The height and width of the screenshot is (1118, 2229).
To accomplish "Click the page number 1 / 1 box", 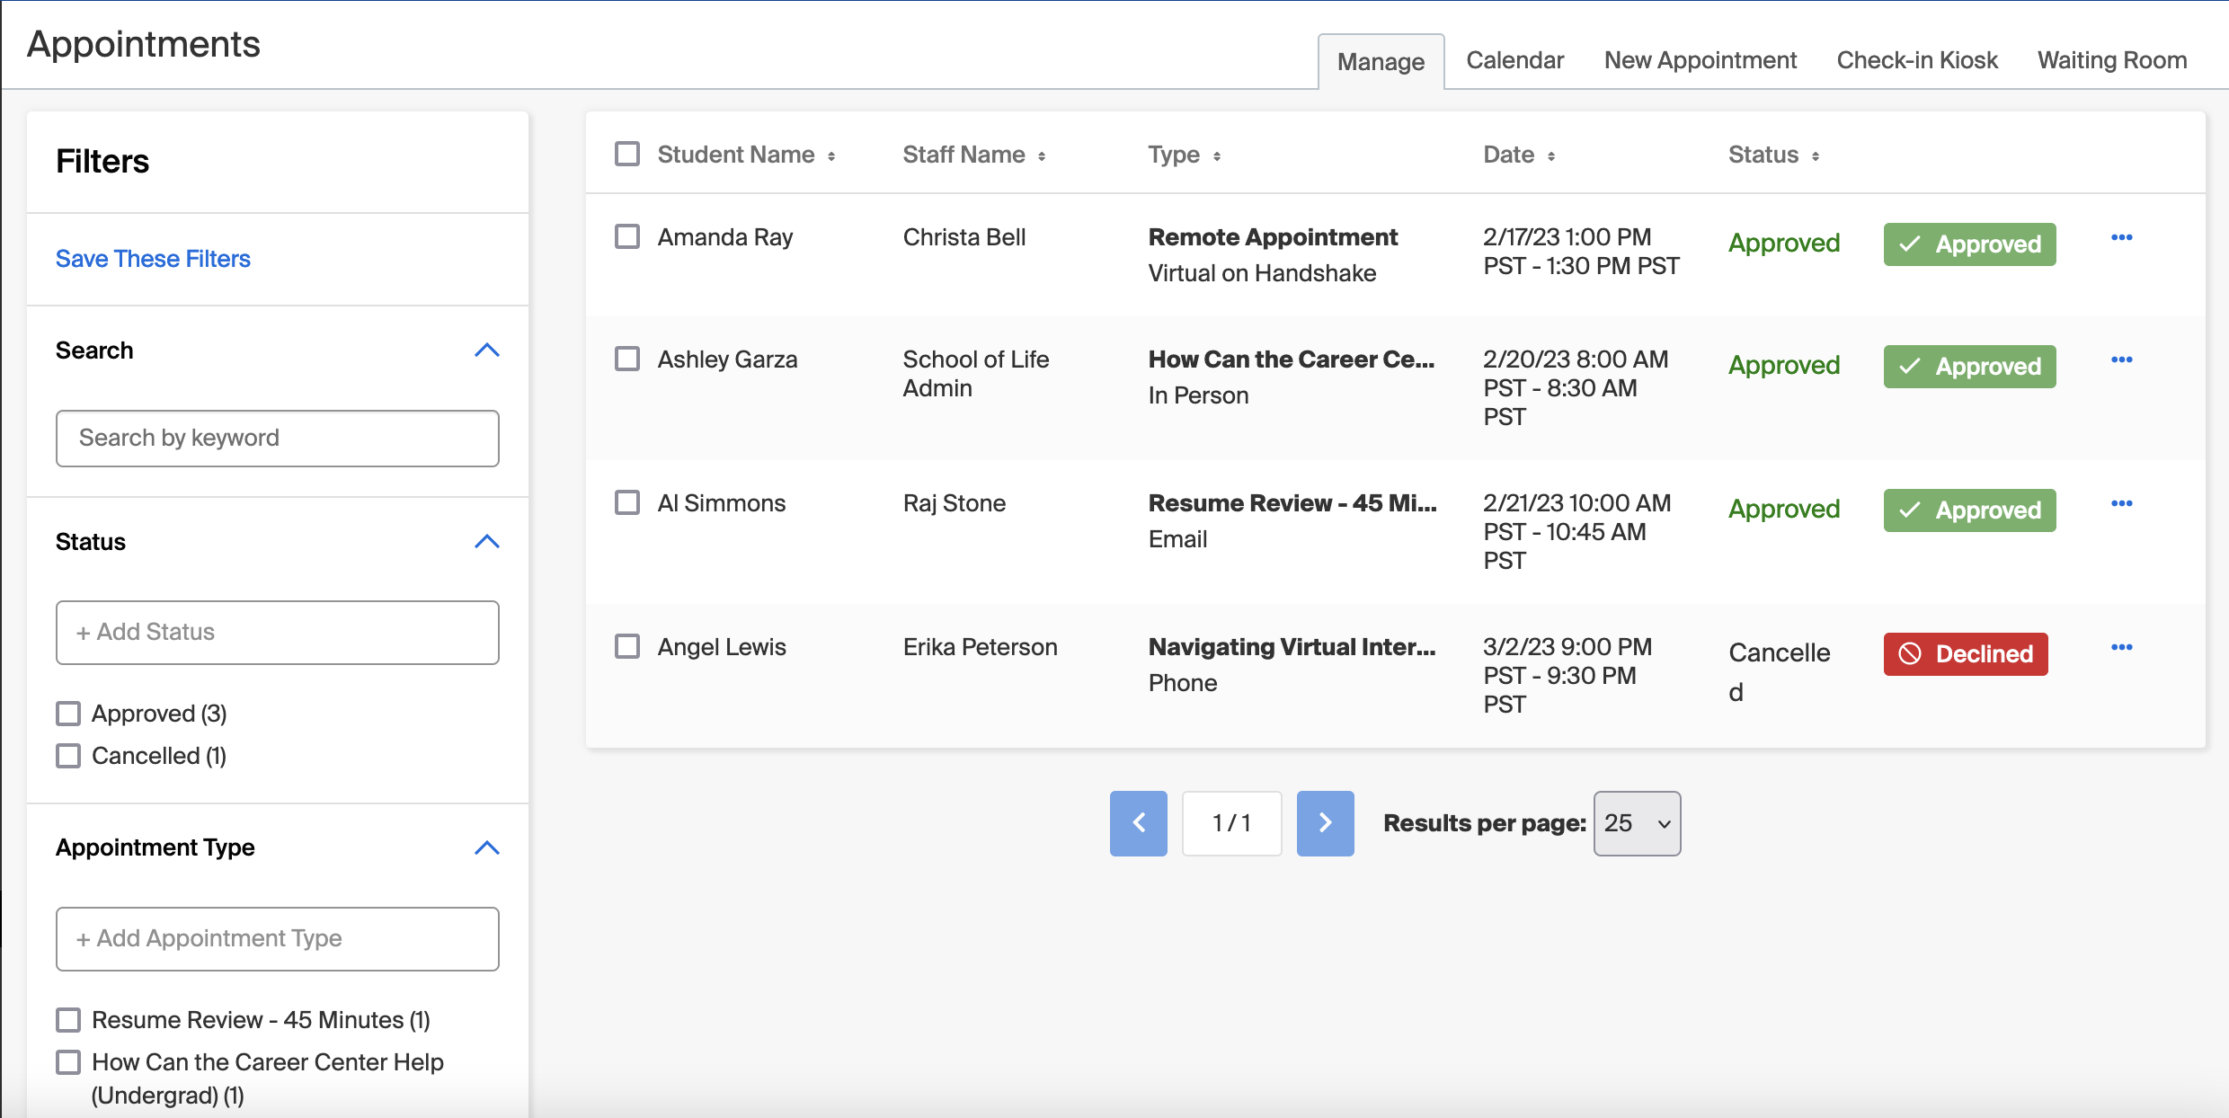I will (x=1232, y=823).
